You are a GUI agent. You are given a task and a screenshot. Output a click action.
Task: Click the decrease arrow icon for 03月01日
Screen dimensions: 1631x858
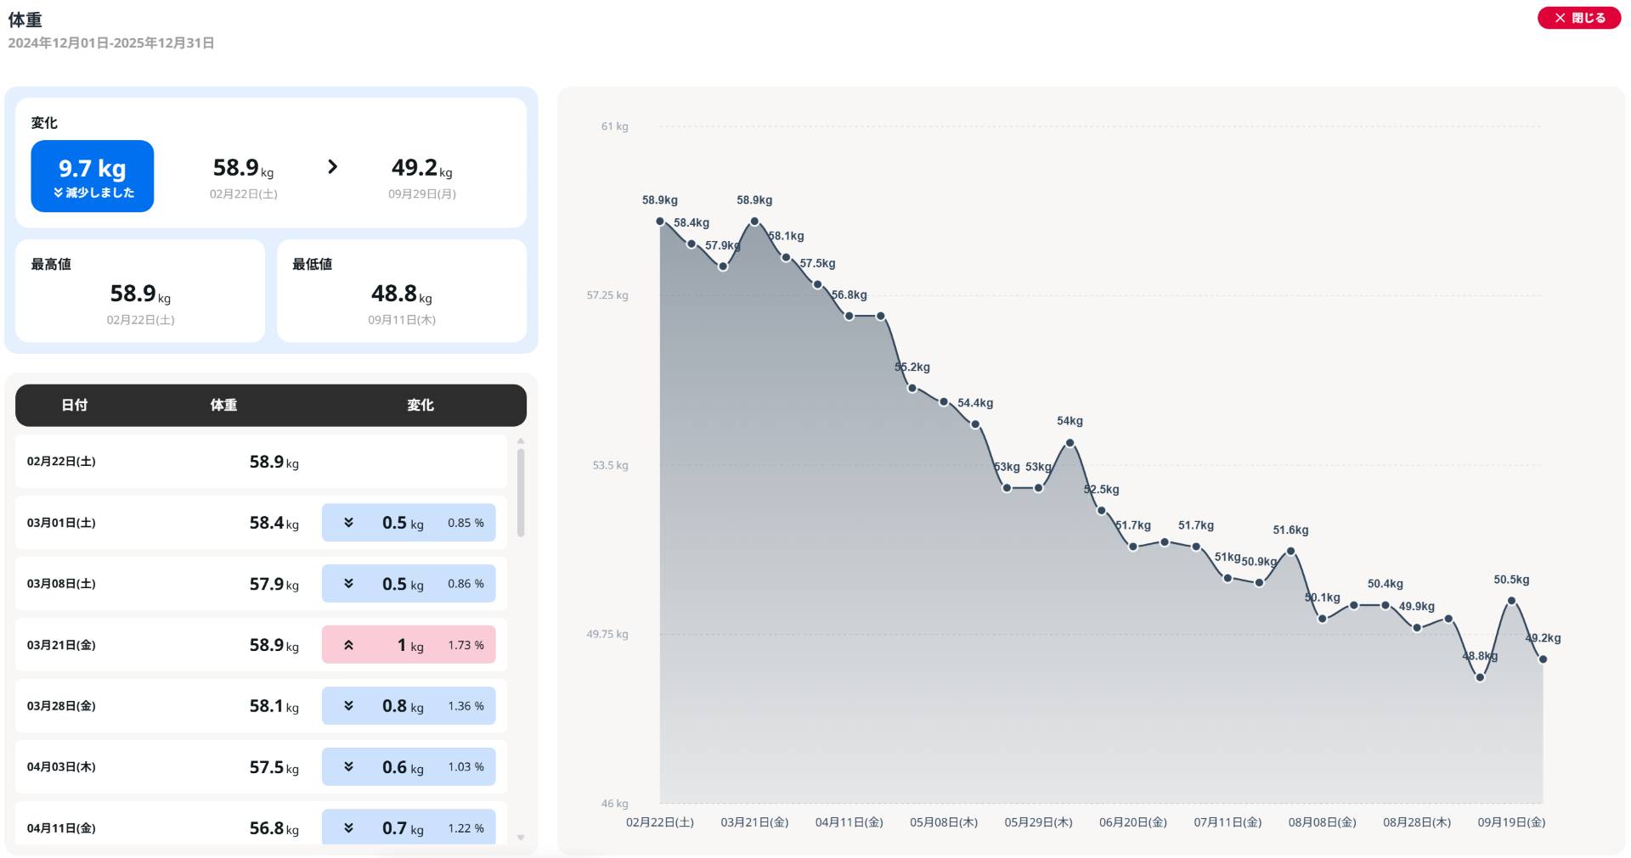click(348, 523)
